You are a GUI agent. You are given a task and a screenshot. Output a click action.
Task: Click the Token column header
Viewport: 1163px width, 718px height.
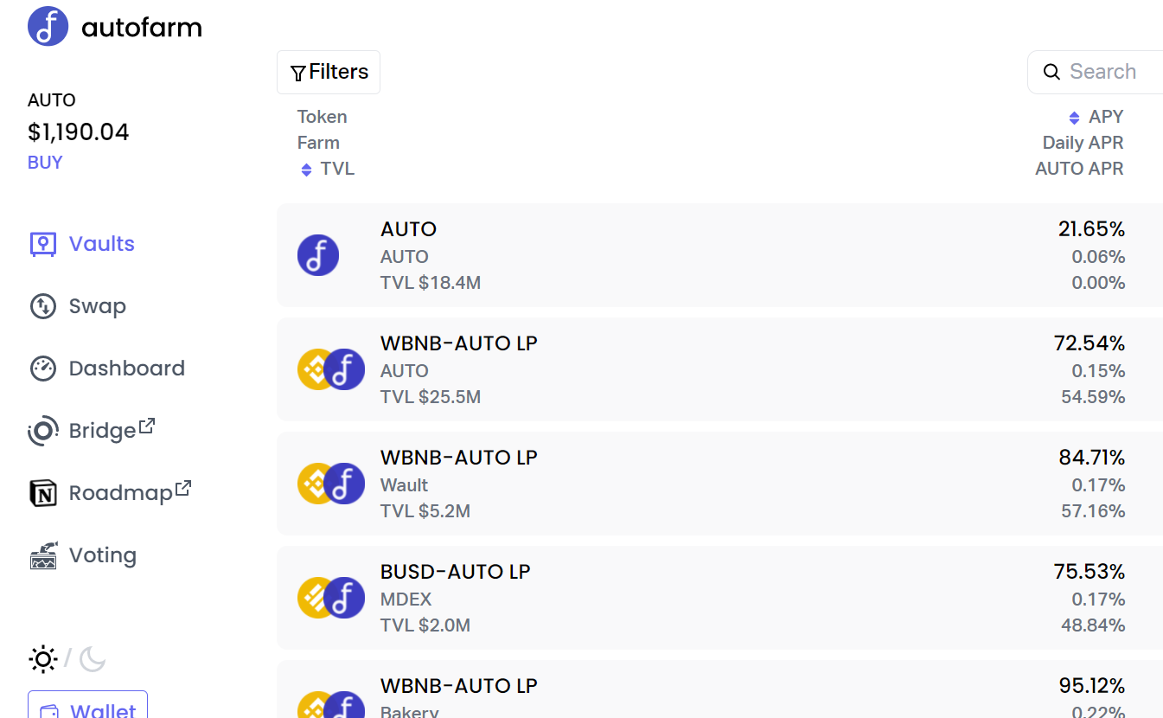tap(323, 117)
